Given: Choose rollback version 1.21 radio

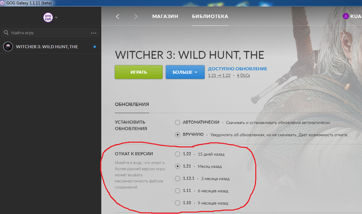Looking at the screenshot, I should pyautogui.click(x=177, y=166).
